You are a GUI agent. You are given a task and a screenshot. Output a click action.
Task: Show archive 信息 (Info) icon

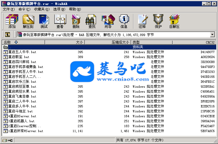tap(124, 21)
